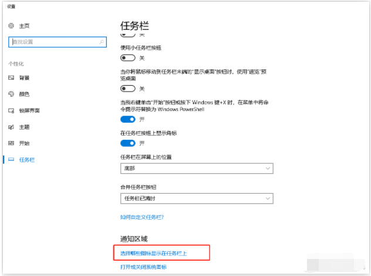Click the 设置 window title text
The height and width of the screenshot is (276, 371).
11,6
